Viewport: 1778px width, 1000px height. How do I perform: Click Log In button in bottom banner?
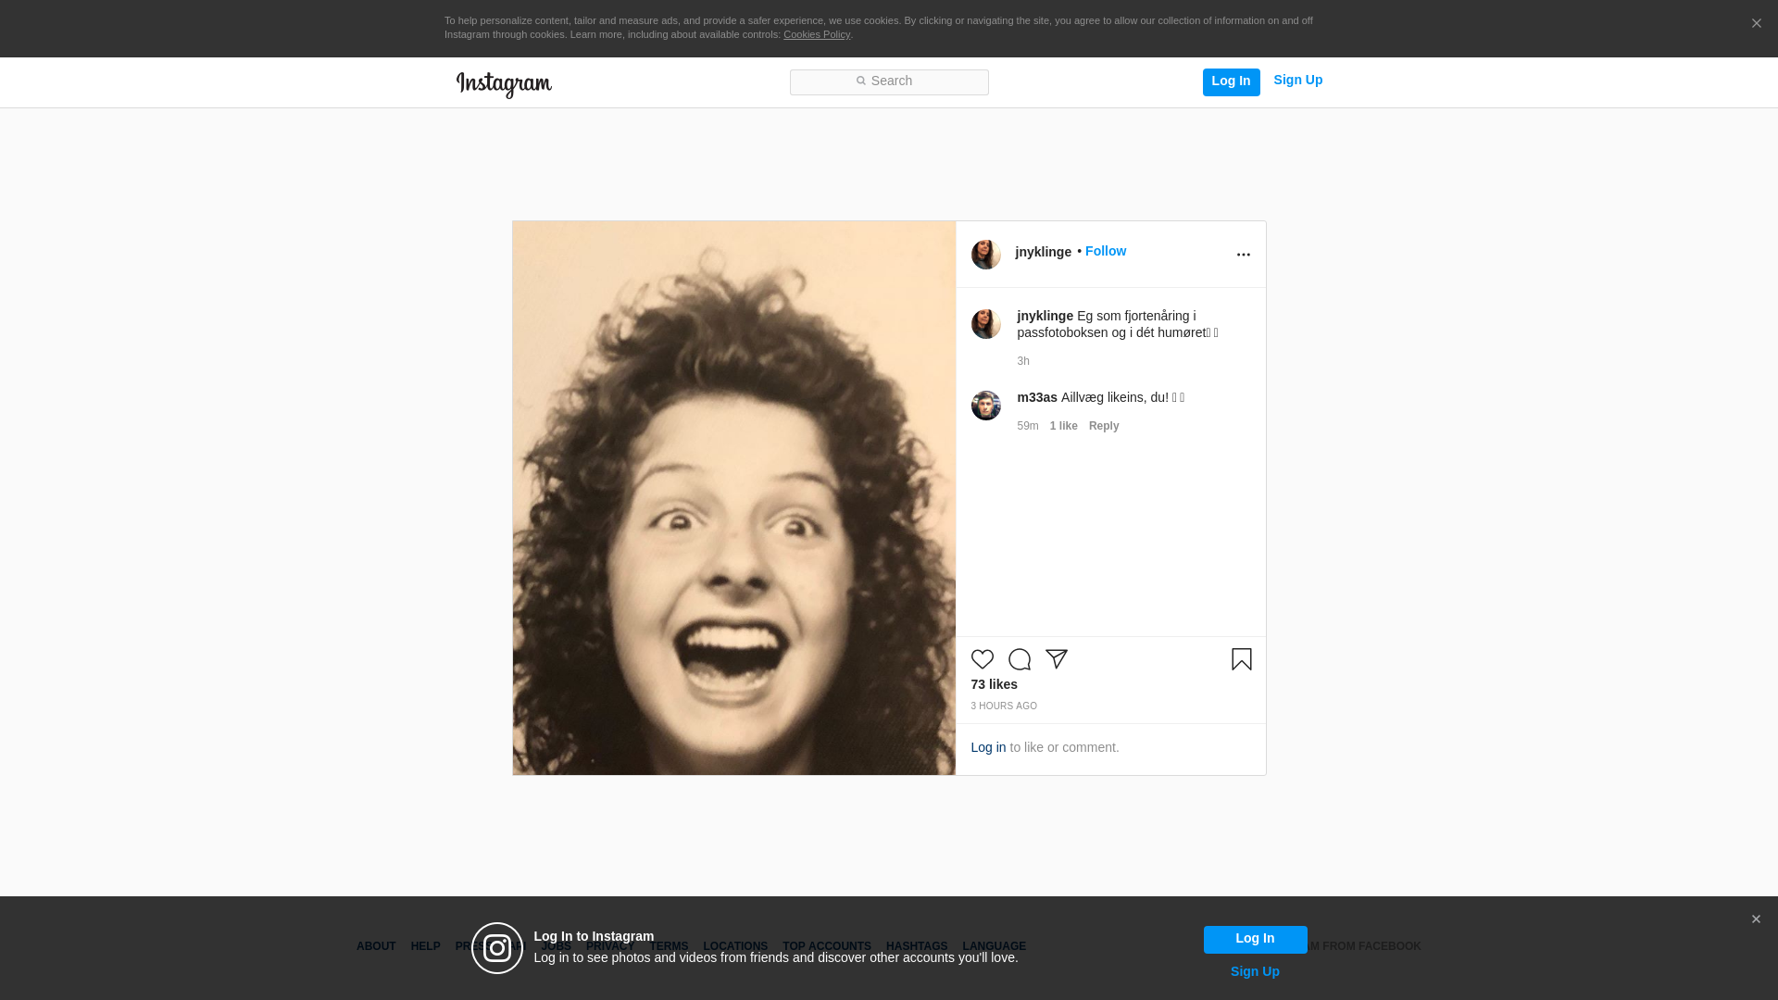(1255, 940)
